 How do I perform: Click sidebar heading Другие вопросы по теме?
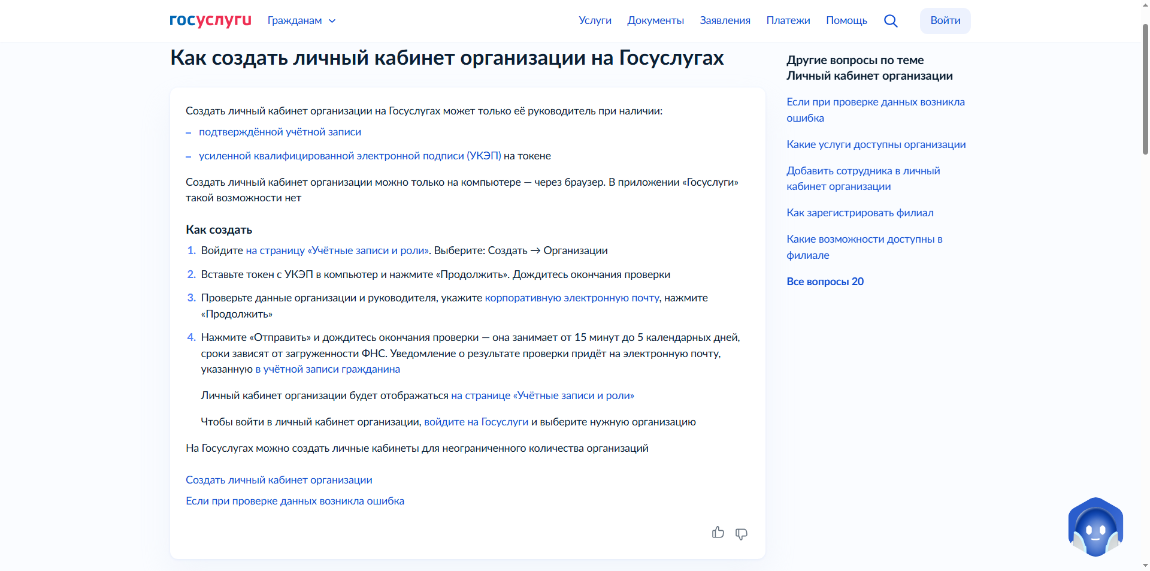point(869,68)
